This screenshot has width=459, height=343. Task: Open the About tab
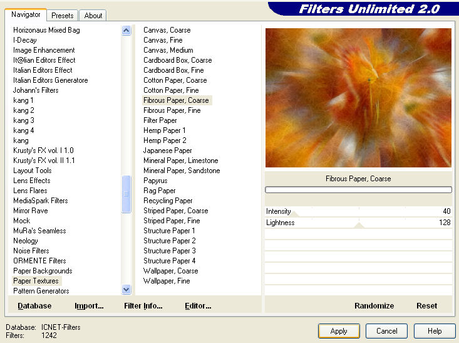pyautogui.click(x=93, y=16)
